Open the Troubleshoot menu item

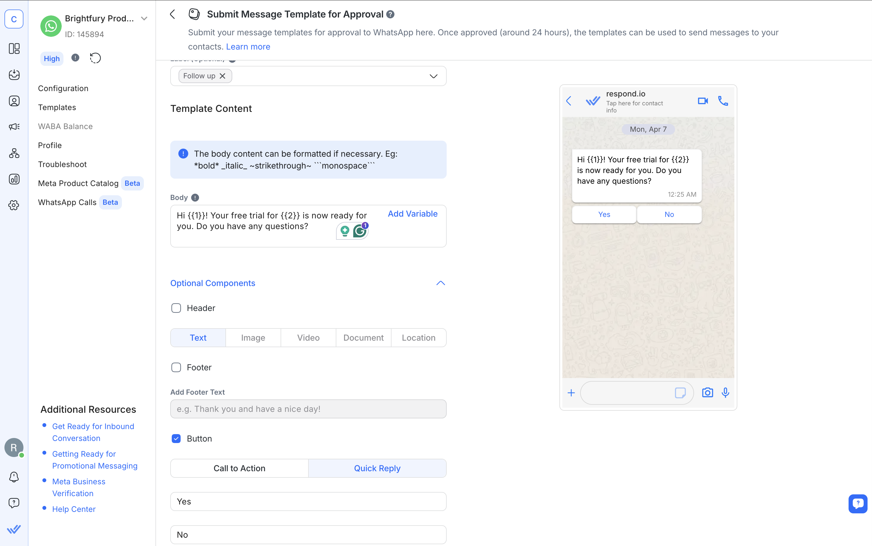(x=63, y=164)
